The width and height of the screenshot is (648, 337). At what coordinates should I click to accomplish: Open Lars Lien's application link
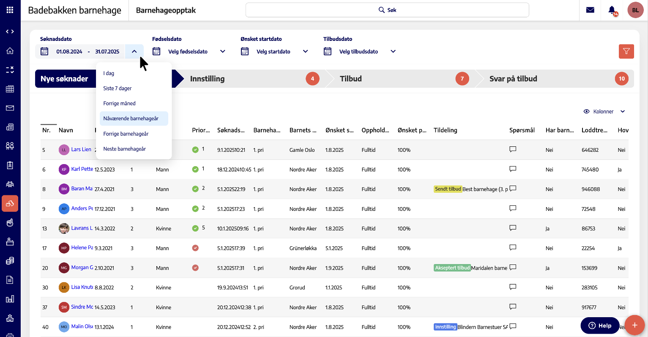coord(81,149)
